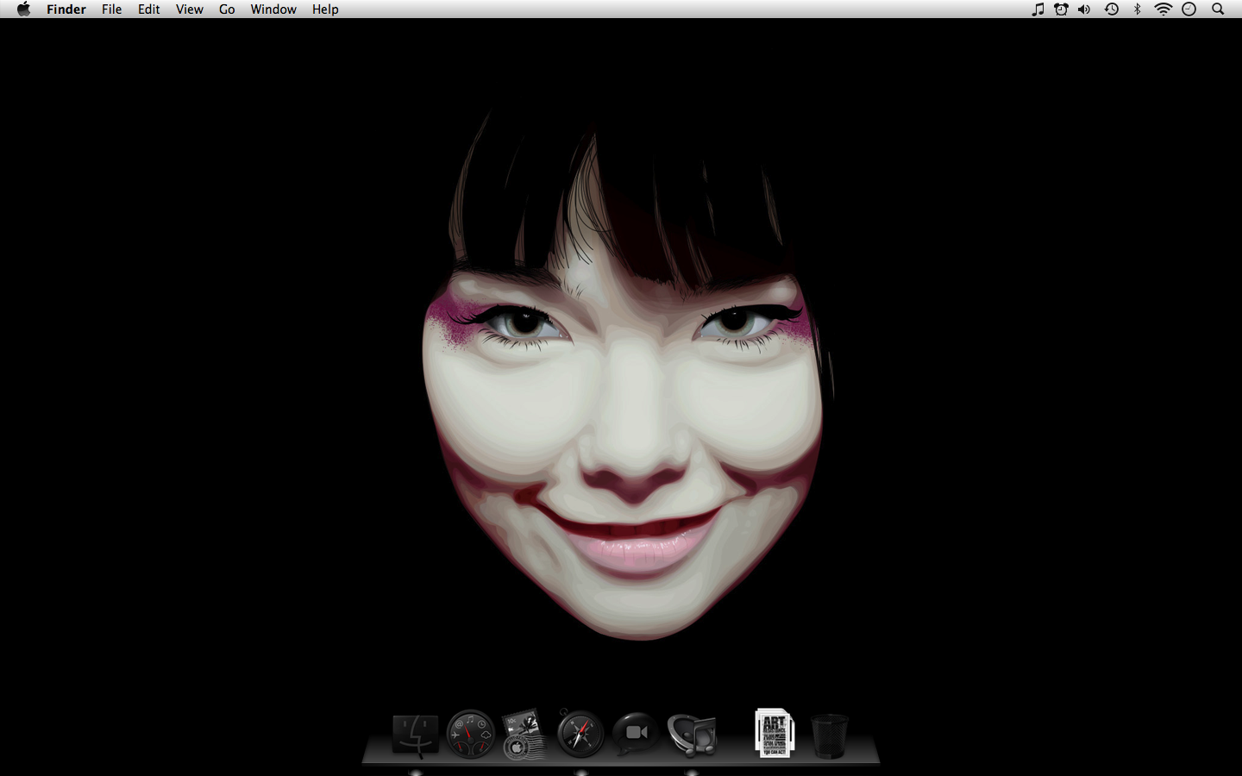Open the View menu

coord(190,9)
